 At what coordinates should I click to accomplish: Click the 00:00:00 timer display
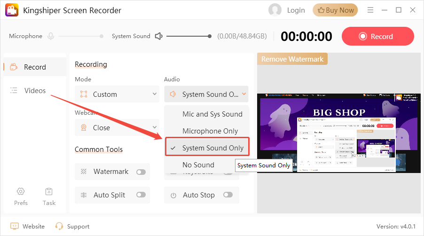click(306, 36)
